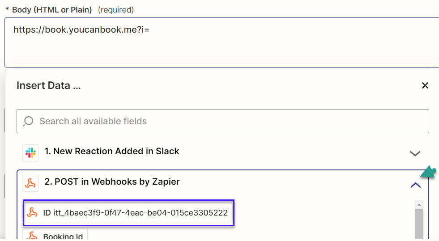Click the webhook icon in the Booking Id pill
This screenshot has height=241, width=439.
32,236
